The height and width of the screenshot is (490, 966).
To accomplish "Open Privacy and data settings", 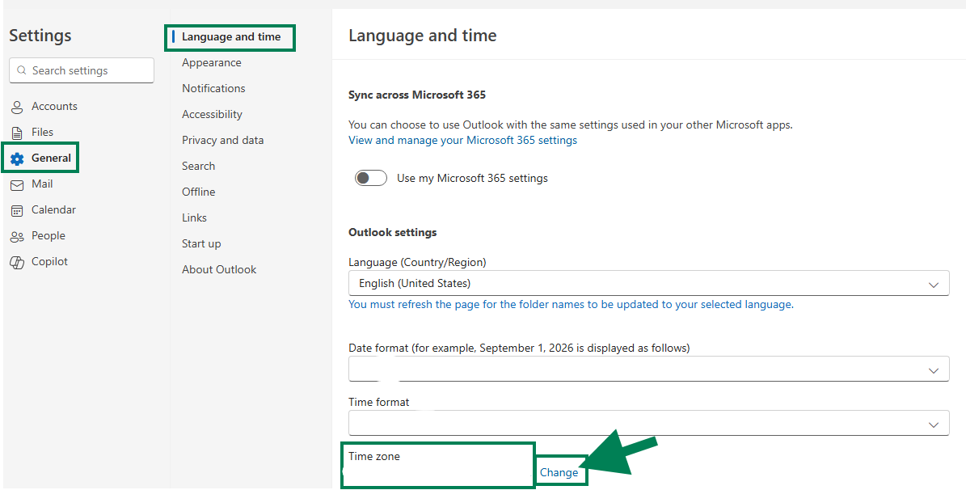I will tap(222, 141).
